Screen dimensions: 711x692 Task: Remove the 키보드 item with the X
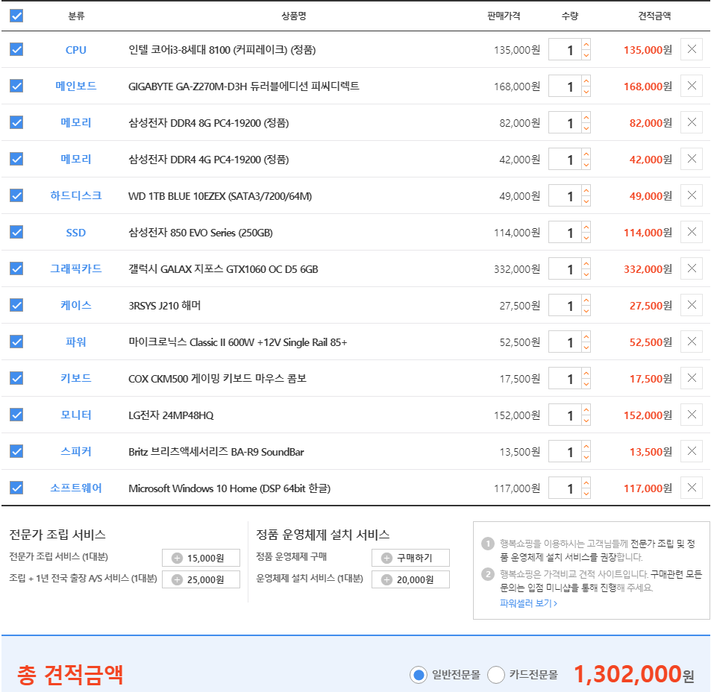tap(692, 378)
